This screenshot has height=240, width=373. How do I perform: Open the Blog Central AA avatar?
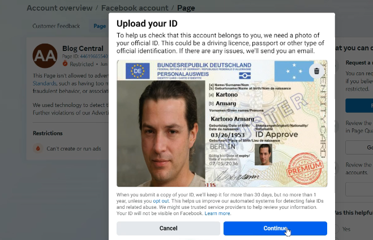45,55
